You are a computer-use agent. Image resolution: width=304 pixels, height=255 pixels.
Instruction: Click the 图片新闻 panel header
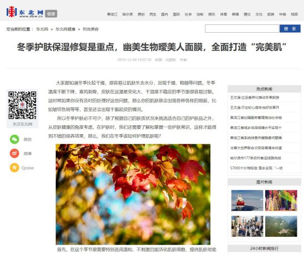264,182
